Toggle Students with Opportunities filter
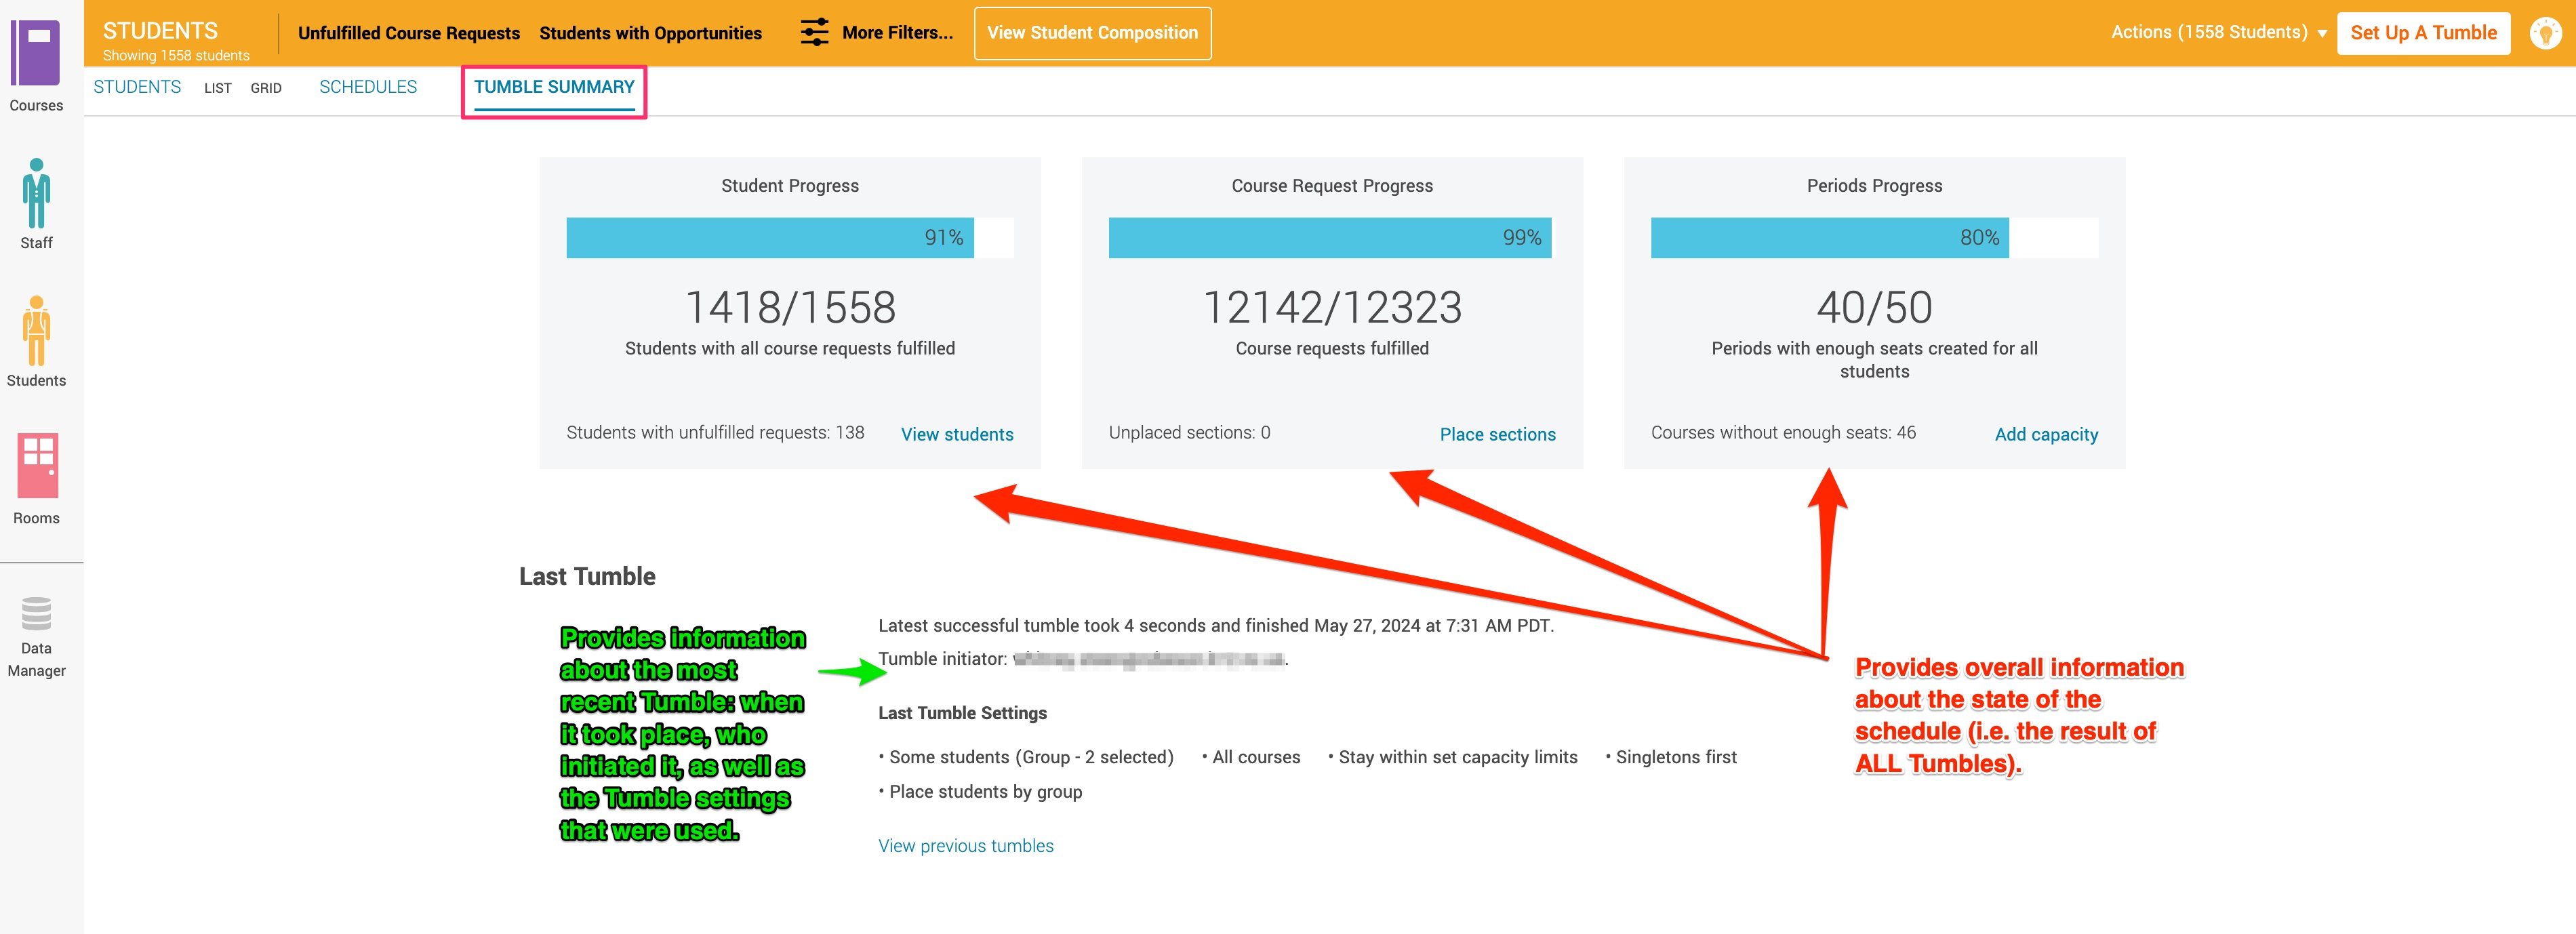Screen dimensions: 2576x934 tap(650, 33)
